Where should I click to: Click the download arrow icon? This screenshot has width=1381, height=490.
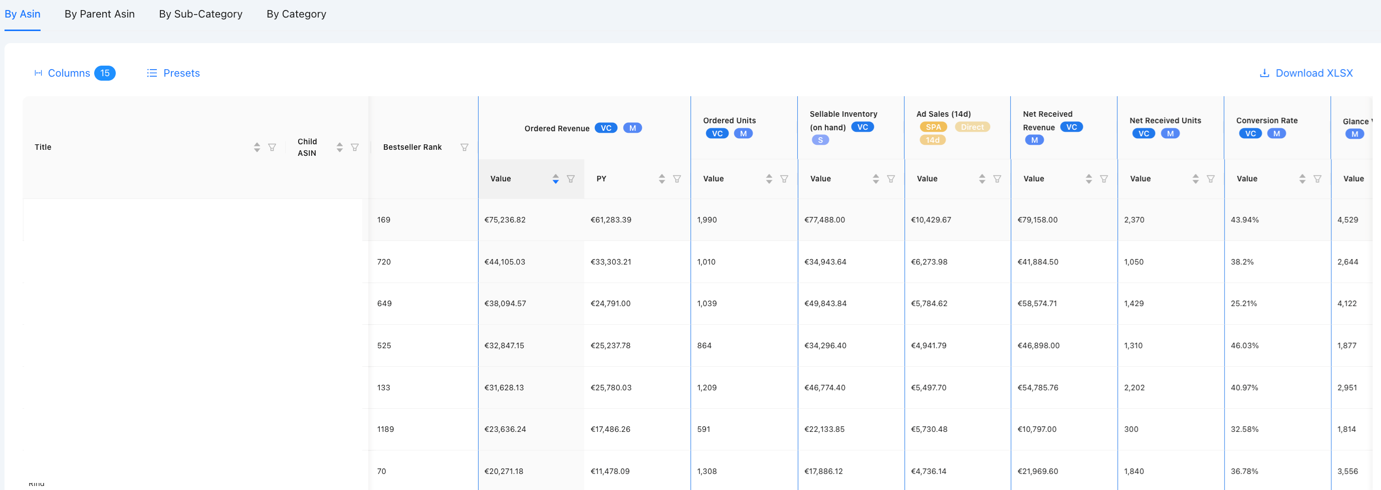tap(1264, 73)
